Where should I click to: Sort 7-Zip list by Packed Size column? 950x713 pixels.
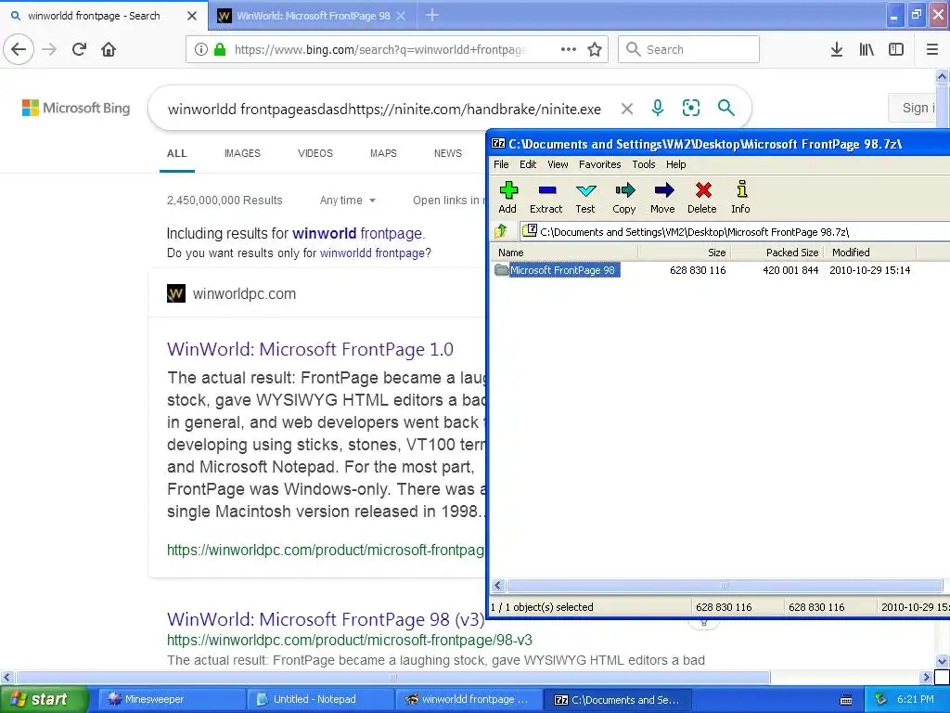tap(777, 253)
